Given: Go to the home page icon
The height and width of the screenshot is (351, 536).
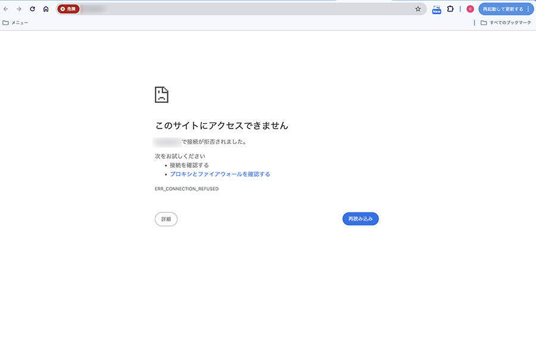Looking at the screenshot, I should (x=46, y=9).
